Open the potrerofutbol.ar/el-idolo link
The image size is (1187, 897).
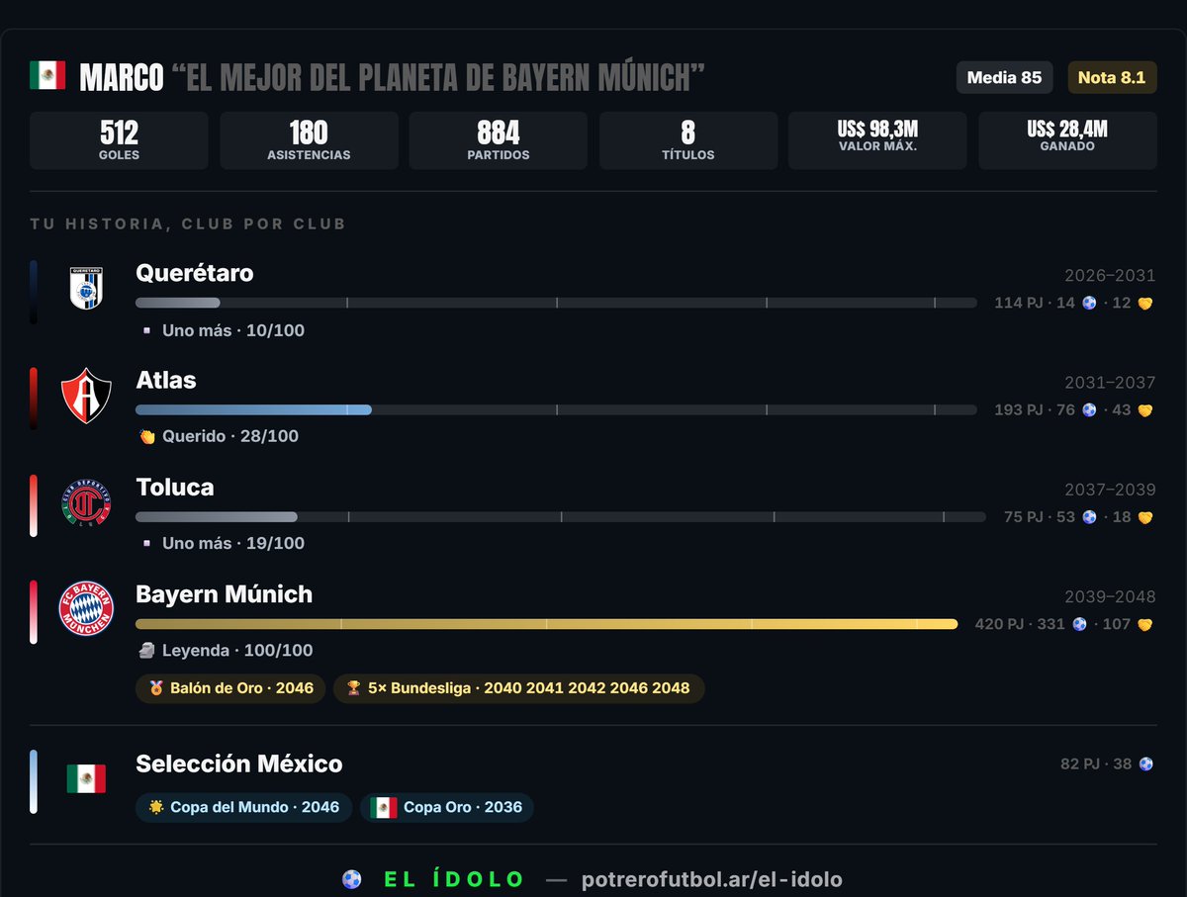(x=712, y=879)
